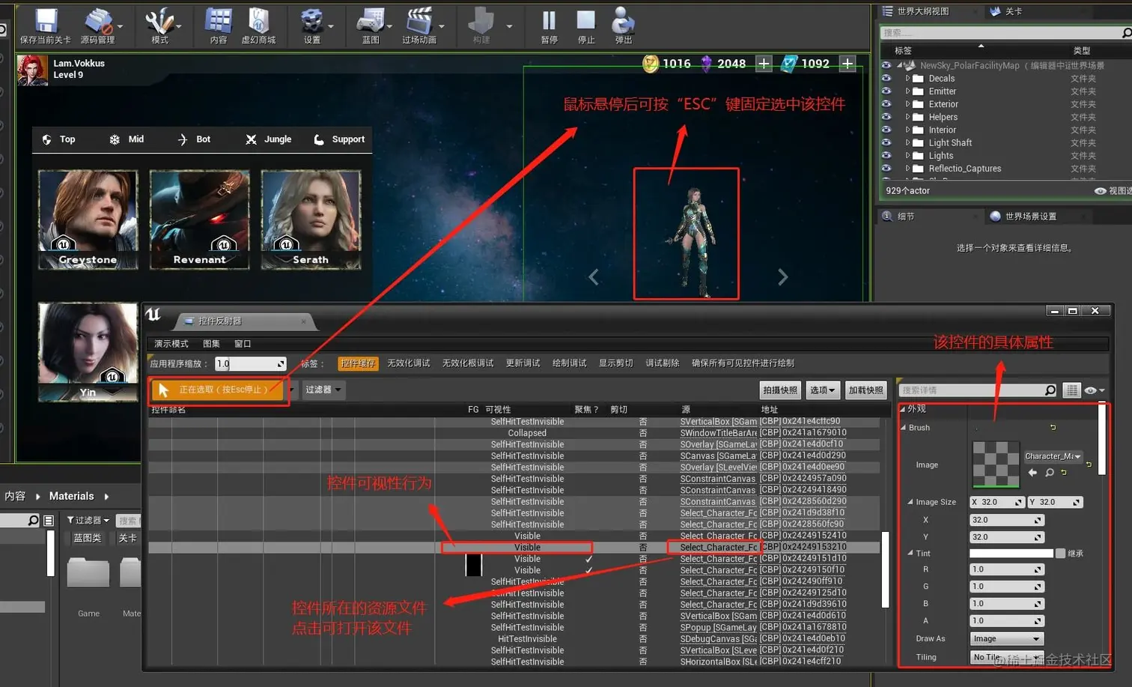This screenshot has height=687, width=1132.
Task: Select the Top lane filter
Action: click(x=58, y=139)
